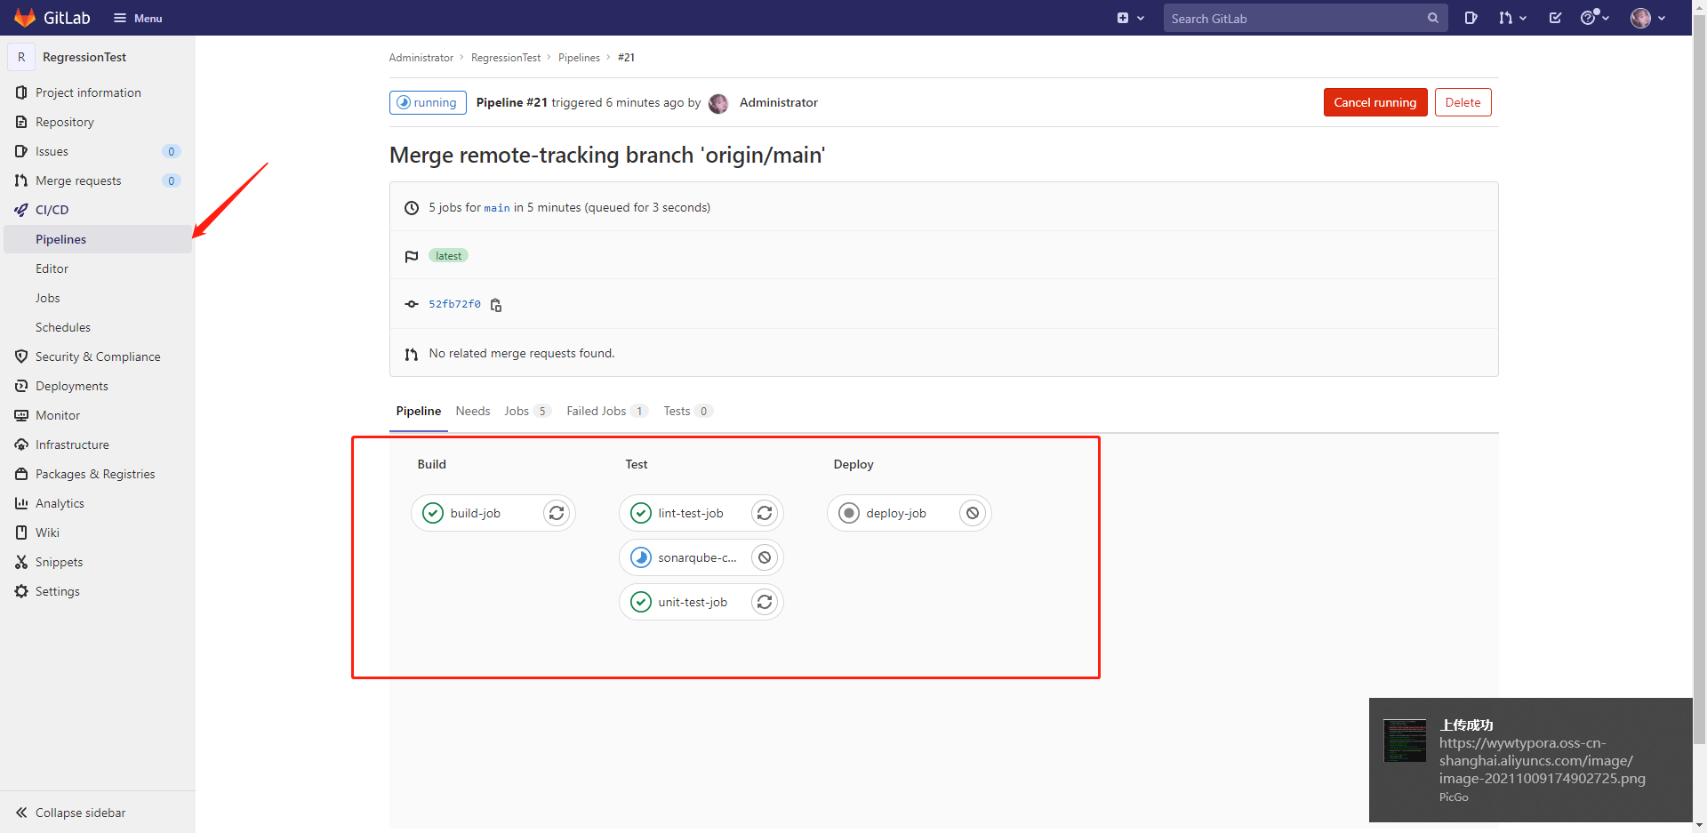This screenshot has width=1707, height=833.
Task: Retry the unit-test-job
Action: (x=765, y=602)
